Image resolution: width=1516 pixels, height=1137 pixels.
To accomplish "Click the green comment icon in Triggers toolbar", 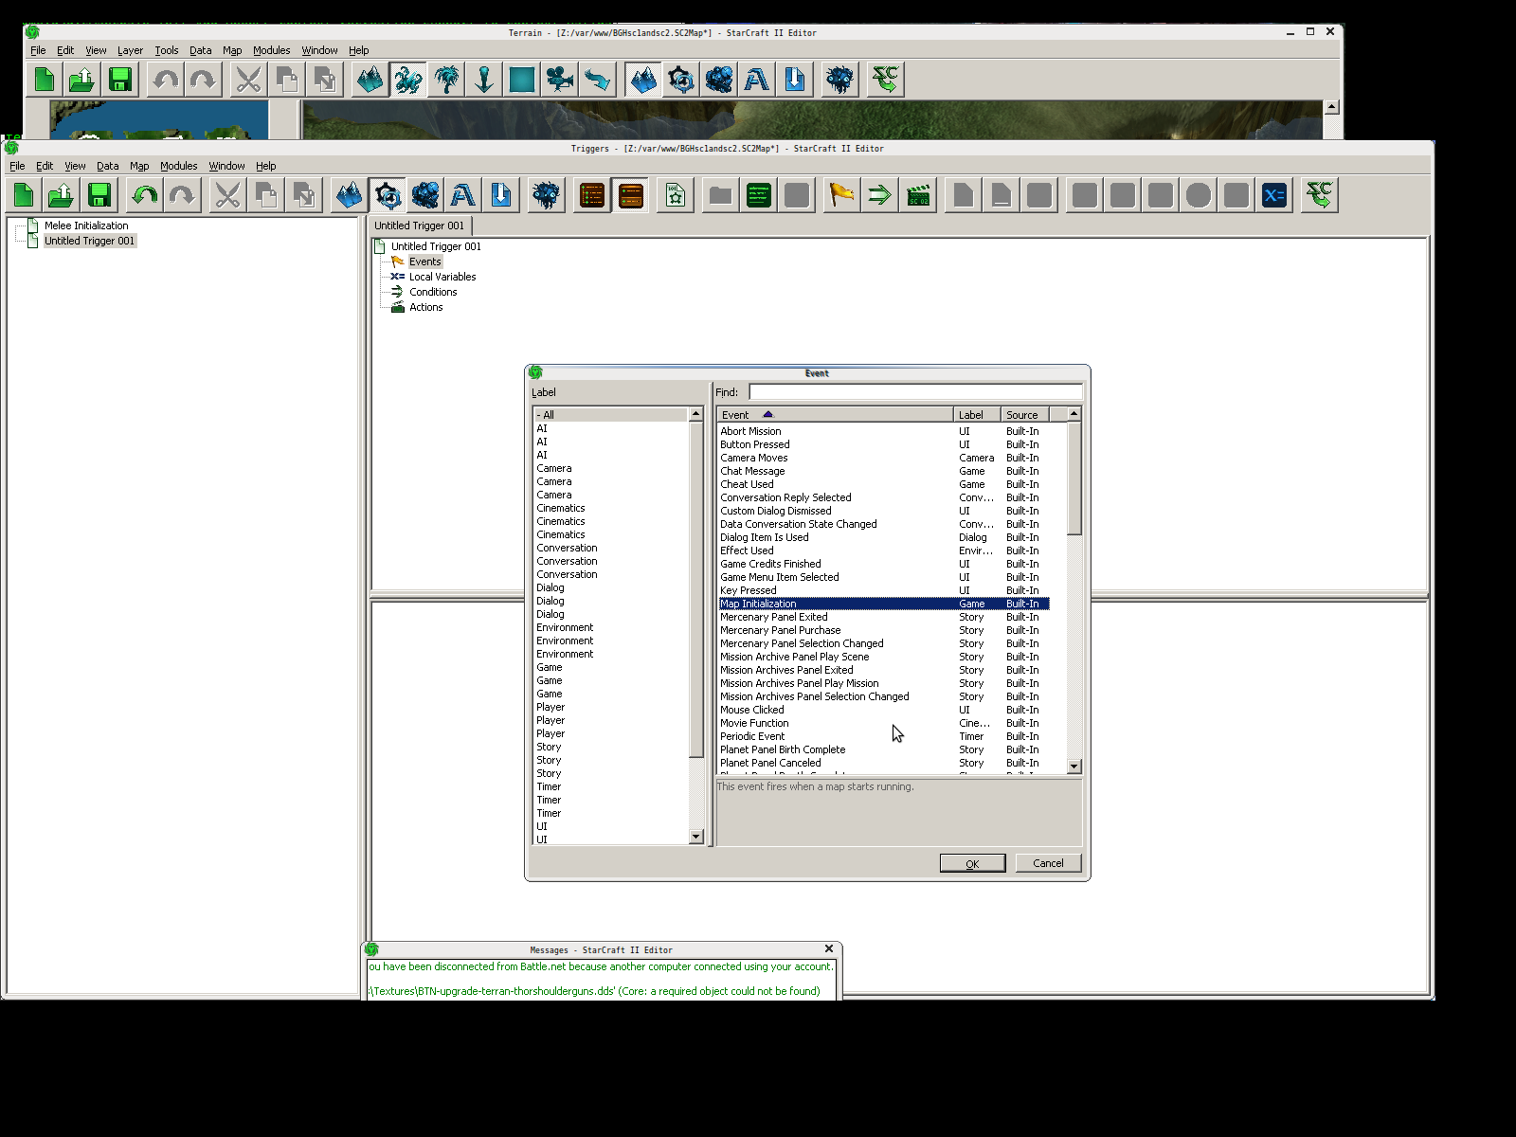I will 759,195.
